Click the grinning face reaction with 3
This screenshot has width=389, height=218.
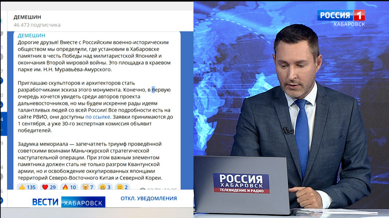pyautogui.click(x=105, y=187)
